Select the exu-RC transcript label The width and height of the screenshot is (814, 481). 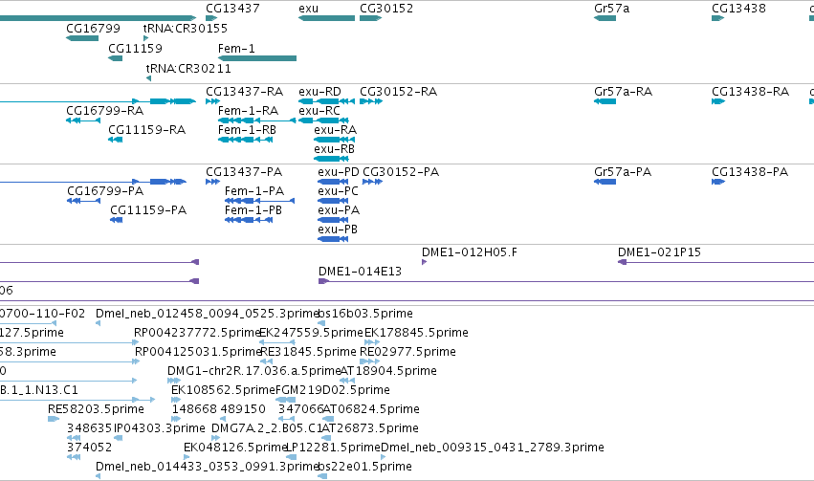(x=319, y=111)
